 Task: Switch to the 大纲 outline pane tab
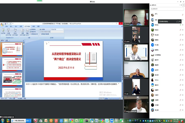point(7,41)
